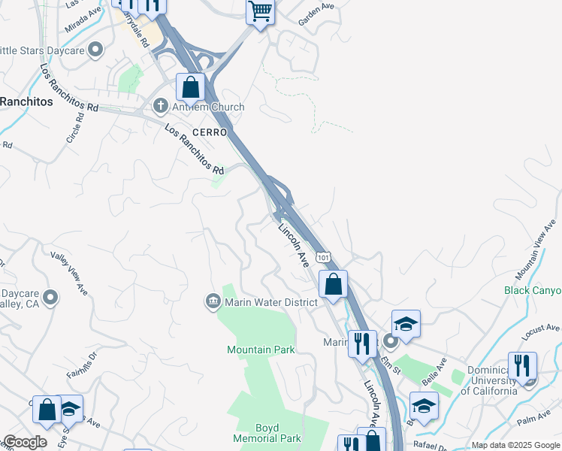Click the shopping bag marker near Fairhills Dr
The height and width of the screenshot is (451, 562).
click(x=47, y=412)
